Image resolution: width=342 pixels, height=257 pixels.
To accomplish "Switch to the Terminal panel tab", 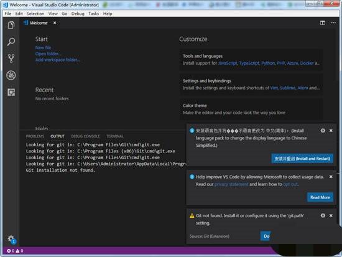I will [x=115, y=136].
